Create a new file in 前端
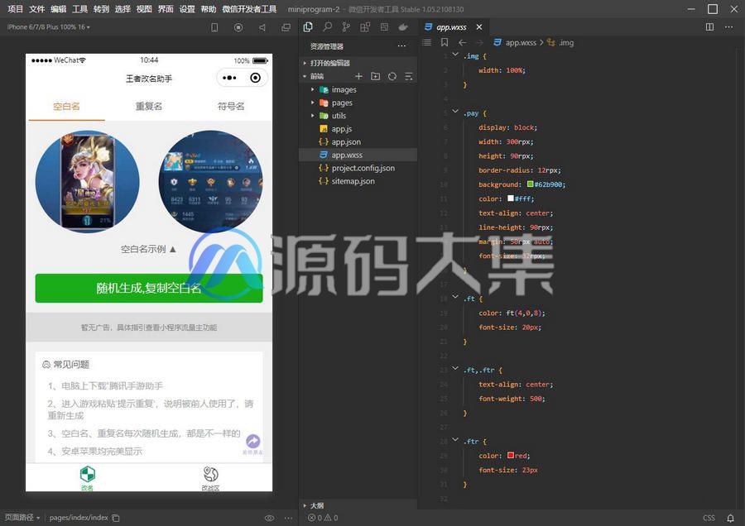This screenshot has height=526, width=745. pos(358,76)
